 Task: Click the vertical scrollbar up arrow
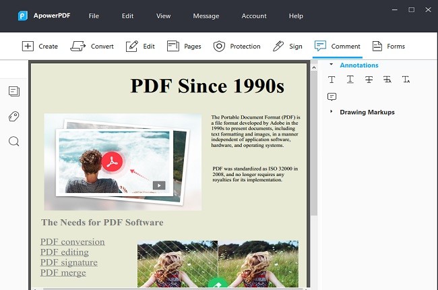pyautogui.click(x=314, y=67)
